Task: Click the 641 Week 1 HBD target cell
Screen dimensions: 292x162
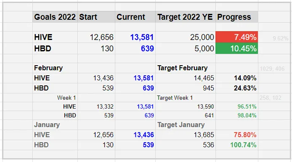Action: (x=186, y=115)
